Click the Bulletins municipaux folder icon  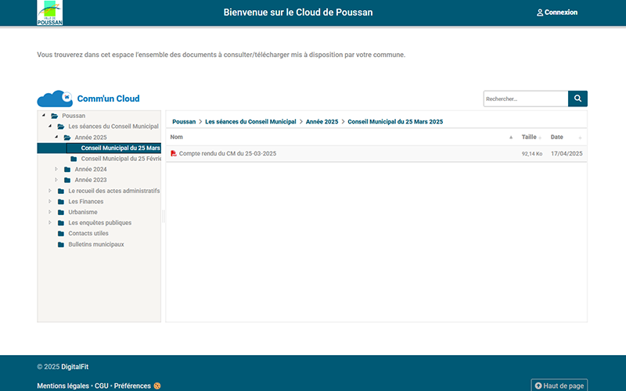pos(61,245)
